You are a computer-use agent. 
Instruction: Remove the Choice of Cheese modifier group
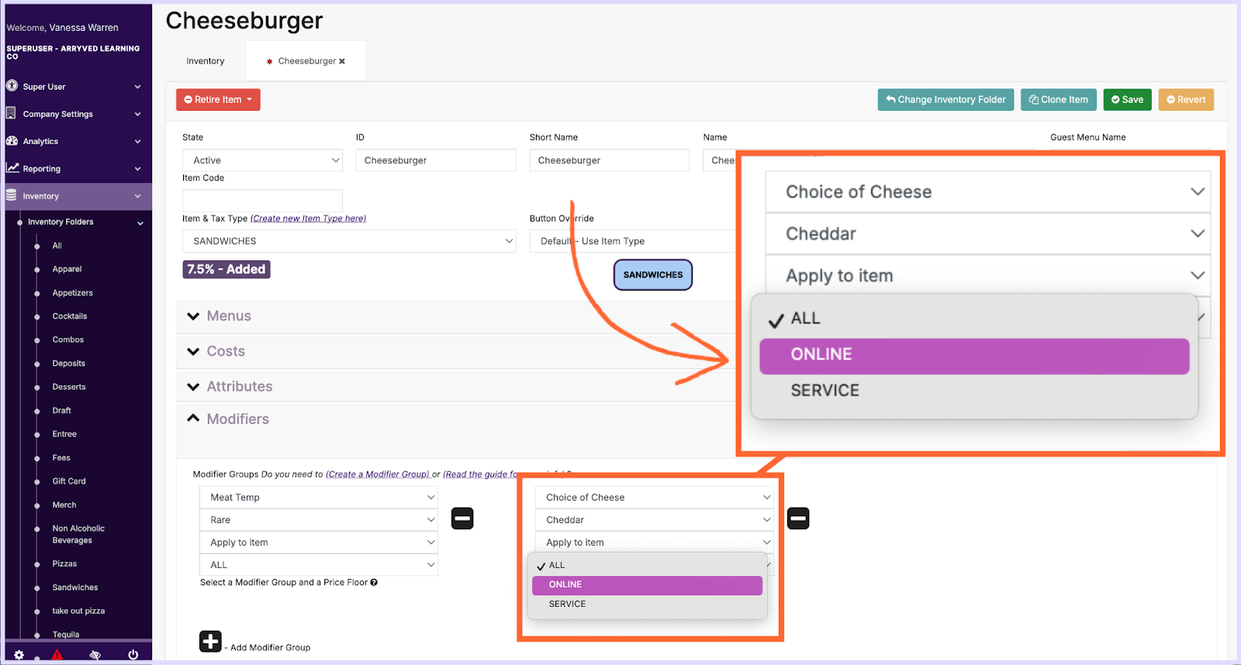[x=798, y=519]
